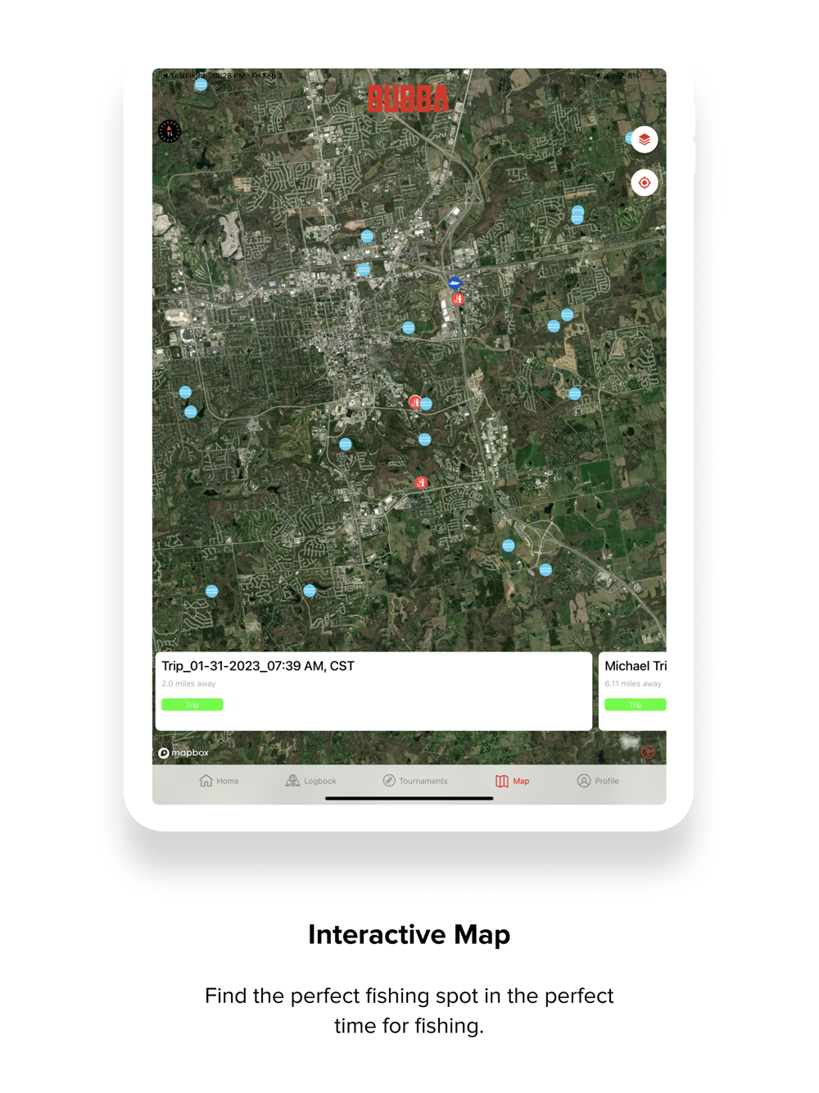819x1093 pixels.
Task: Go to the Home tab
Action: click(x=219, y=781)
